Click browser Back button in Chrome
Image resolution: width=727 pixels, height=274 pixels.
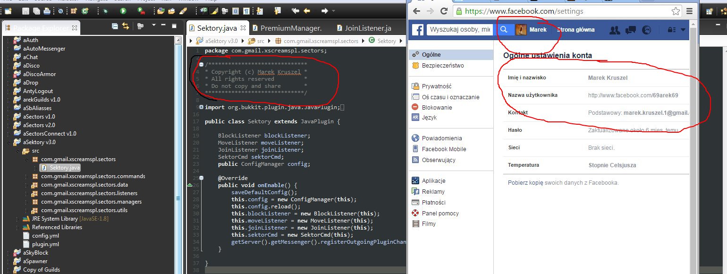pyautogui.click(x=416, y=11)
